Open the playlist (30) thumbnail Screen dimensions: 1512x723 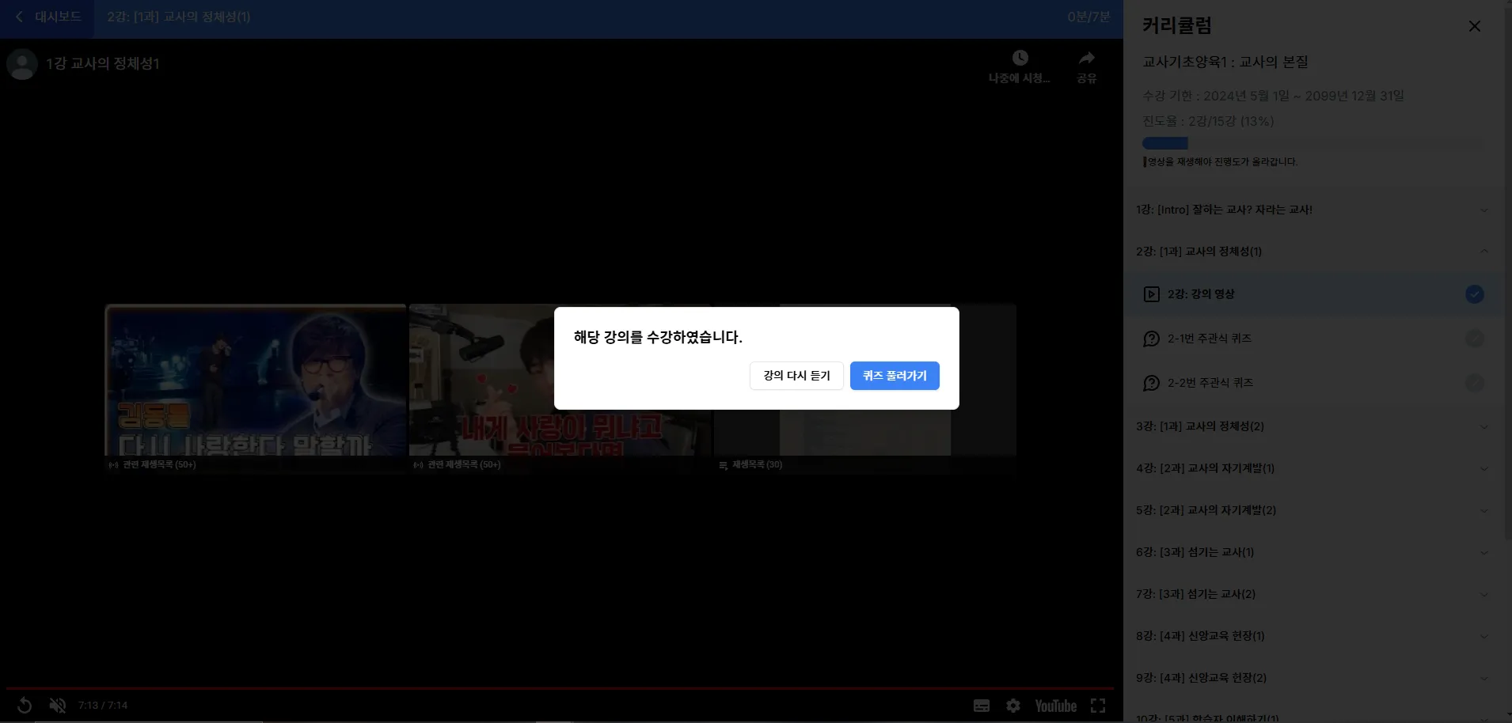[865, 388]
